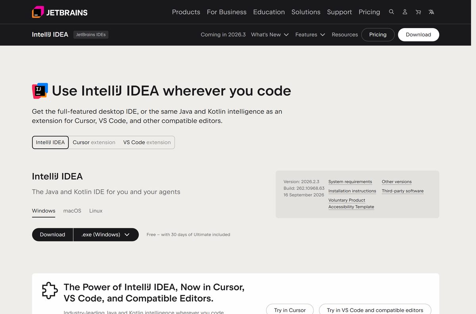Click the Try in Cursor button

tap(290, 310)
